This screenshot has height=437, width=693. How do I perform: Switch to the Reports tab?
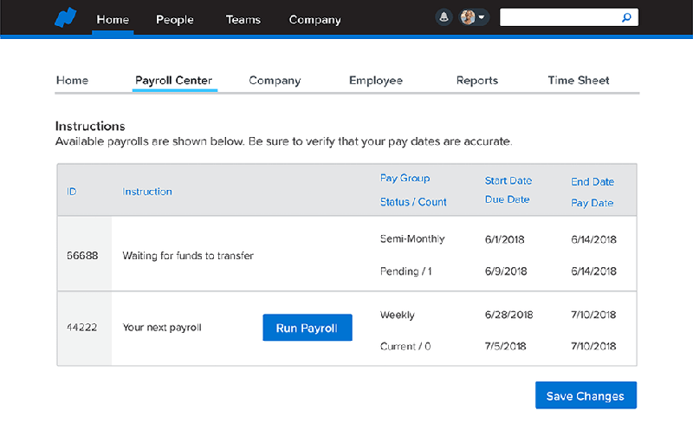coord(477,81)
